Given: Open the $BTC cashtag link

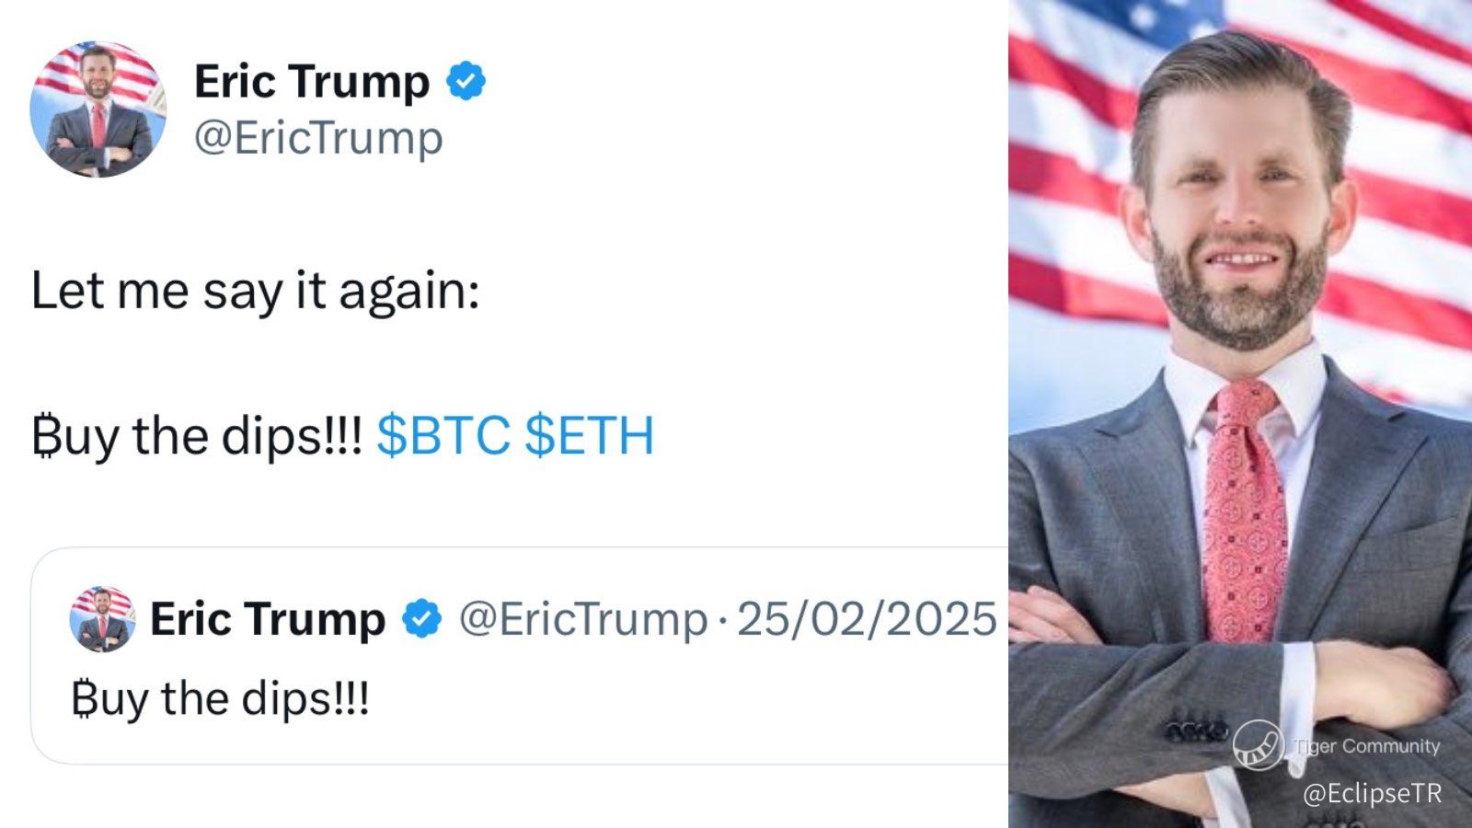Looking at the screenshot, I should (443, 435).
